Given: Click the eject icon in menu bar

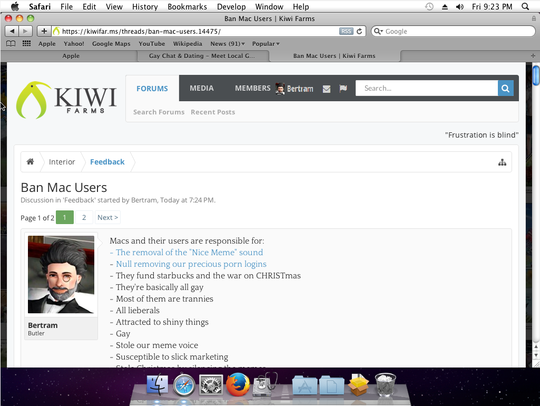Looking at the screenshot, I should coord(445,6).
